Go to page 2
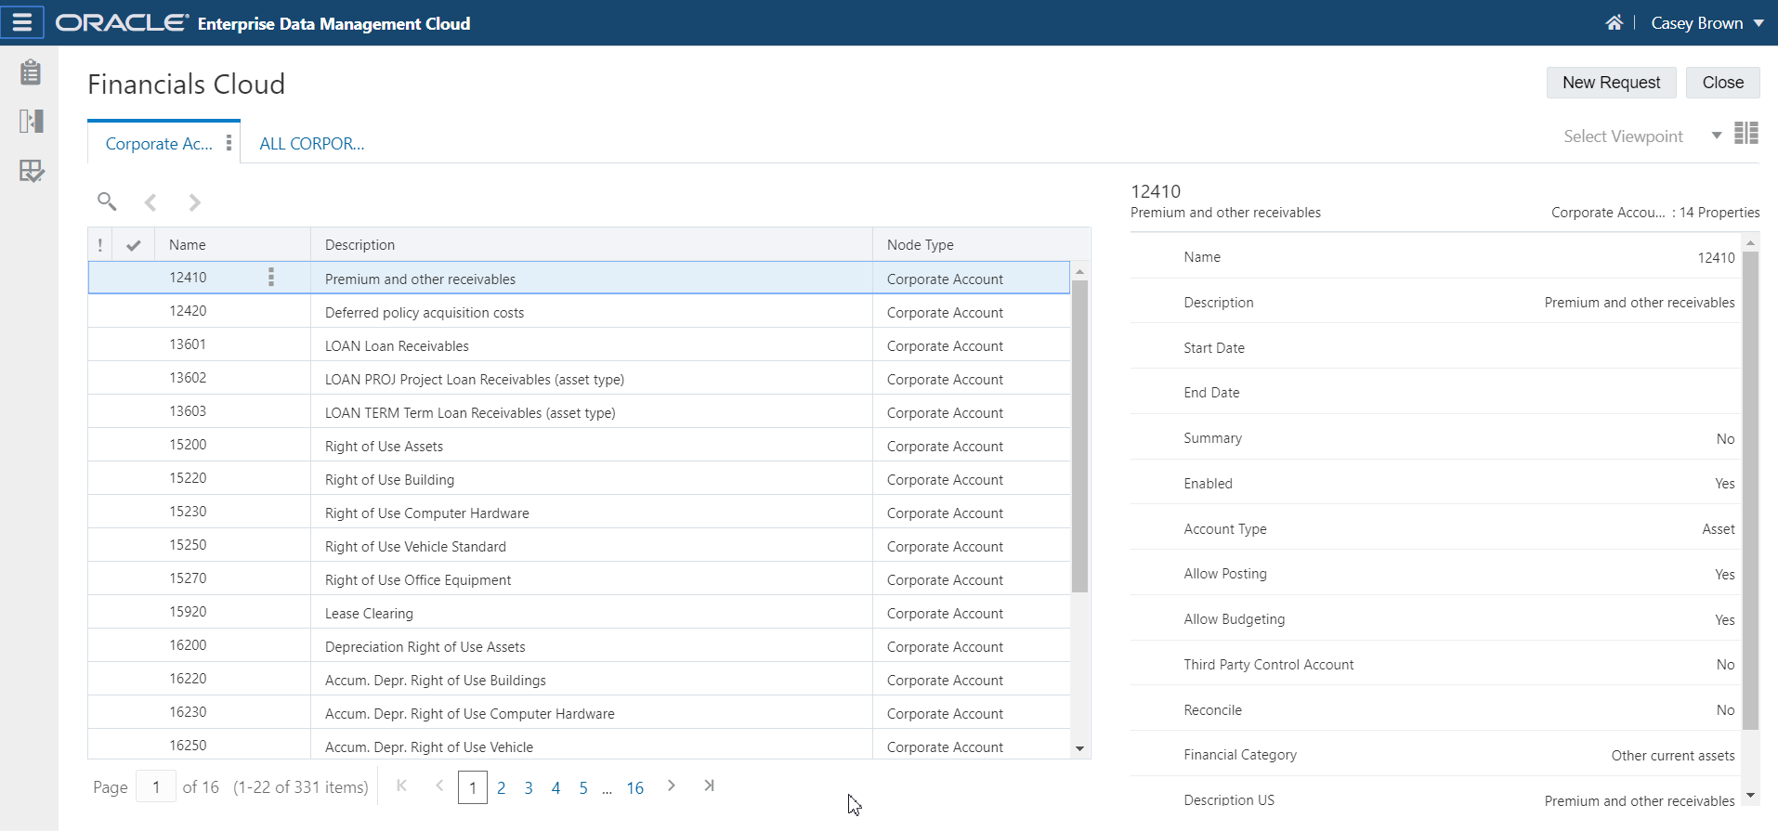The height and width of the screenshot is (831, 1778). [x=502, y=788]
